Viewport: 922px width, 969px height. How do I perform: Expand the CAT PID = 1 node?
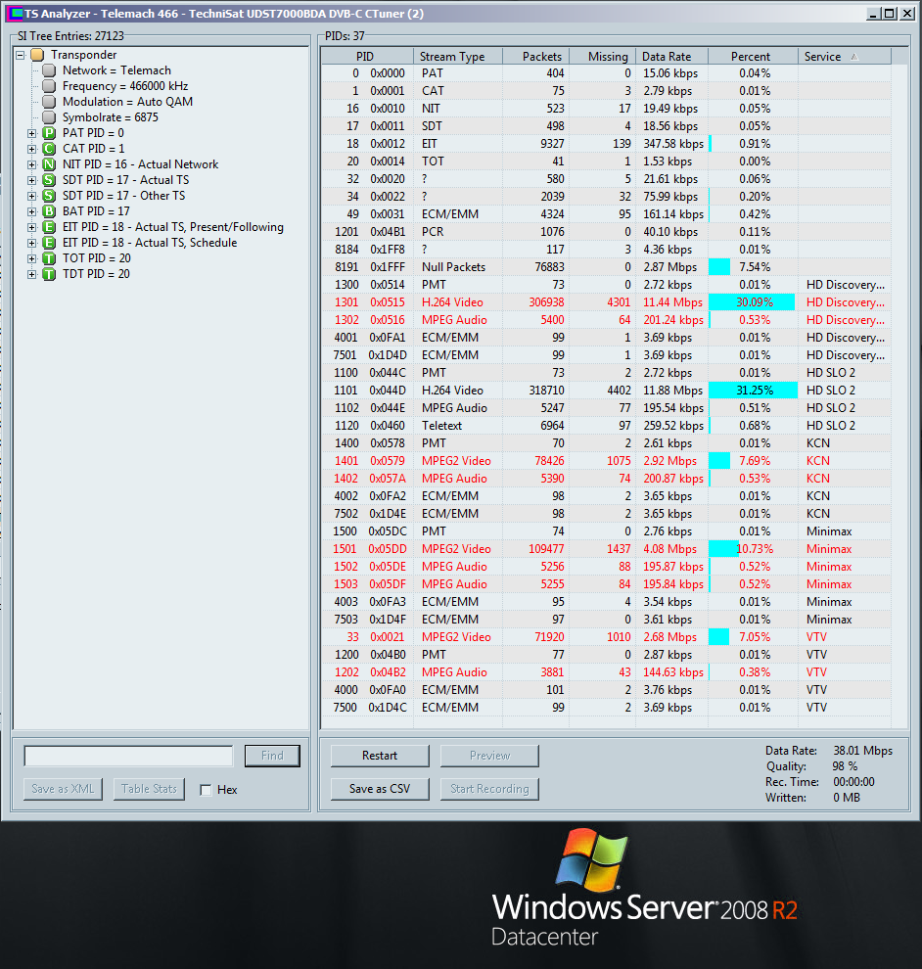pyautogui.click(x=32, y=149)
